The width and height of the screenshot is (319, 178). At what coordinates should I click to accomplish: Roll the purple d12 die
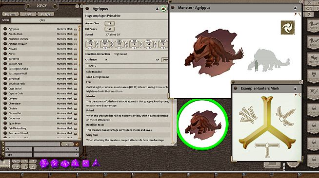(55, 163)
